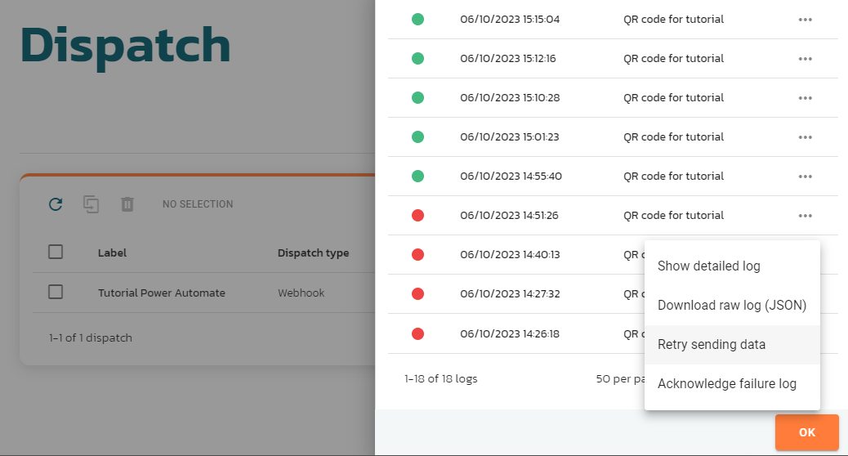Click timestamp 06/10/2023 14:40:13
This screenshot has width=848, height=456.
point(510,255)
